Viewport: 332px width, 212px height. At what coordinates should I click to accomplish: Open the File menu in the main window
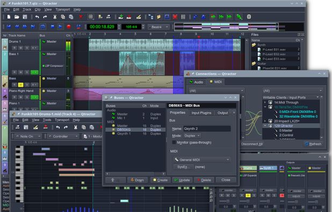[x=7, y=10]
